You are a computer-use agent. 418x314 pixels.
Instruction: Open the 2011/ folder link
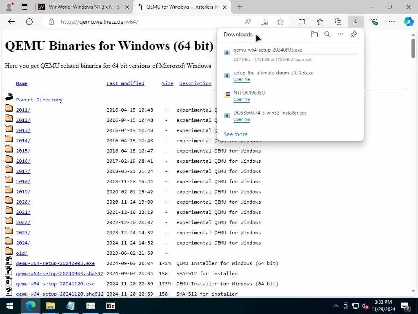(x=23, y=110)
